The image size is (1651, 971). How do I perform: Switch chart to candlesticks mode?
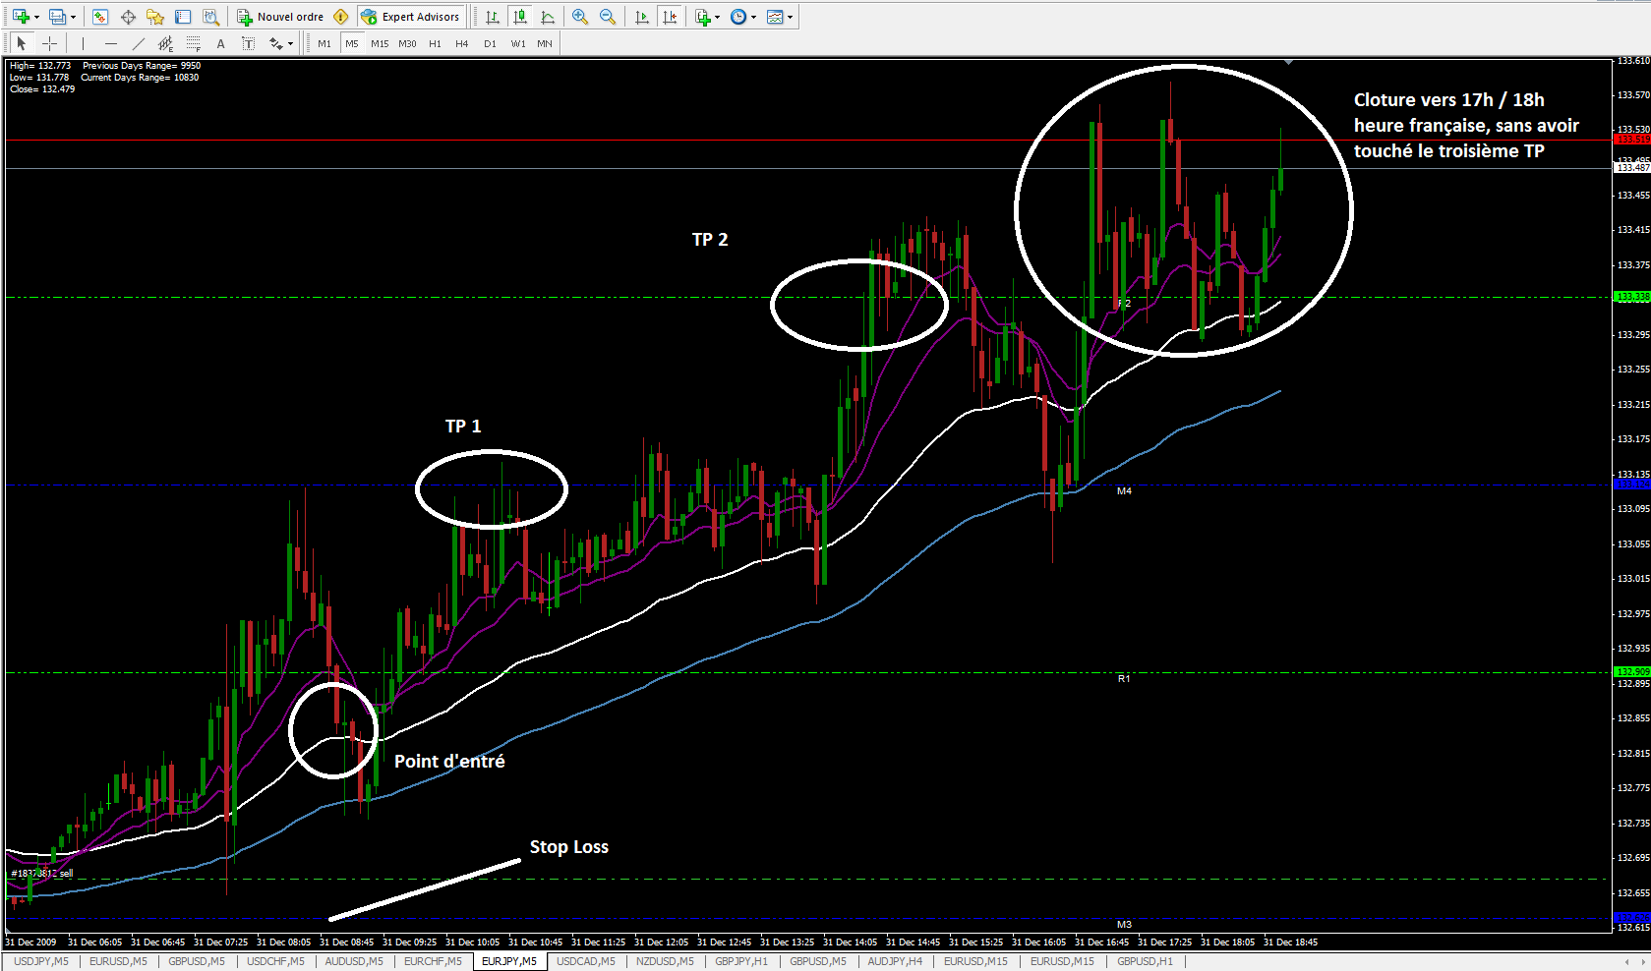(x=520, y=17)
